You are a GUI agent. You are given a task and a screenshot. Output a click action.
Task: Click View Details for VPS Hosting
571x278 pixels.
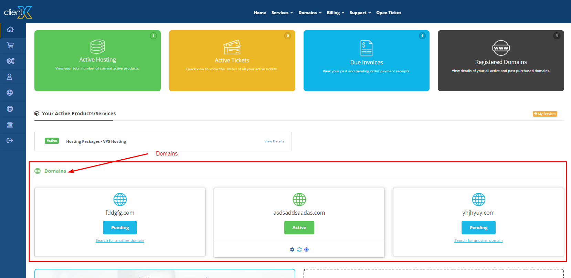(274, 141)
